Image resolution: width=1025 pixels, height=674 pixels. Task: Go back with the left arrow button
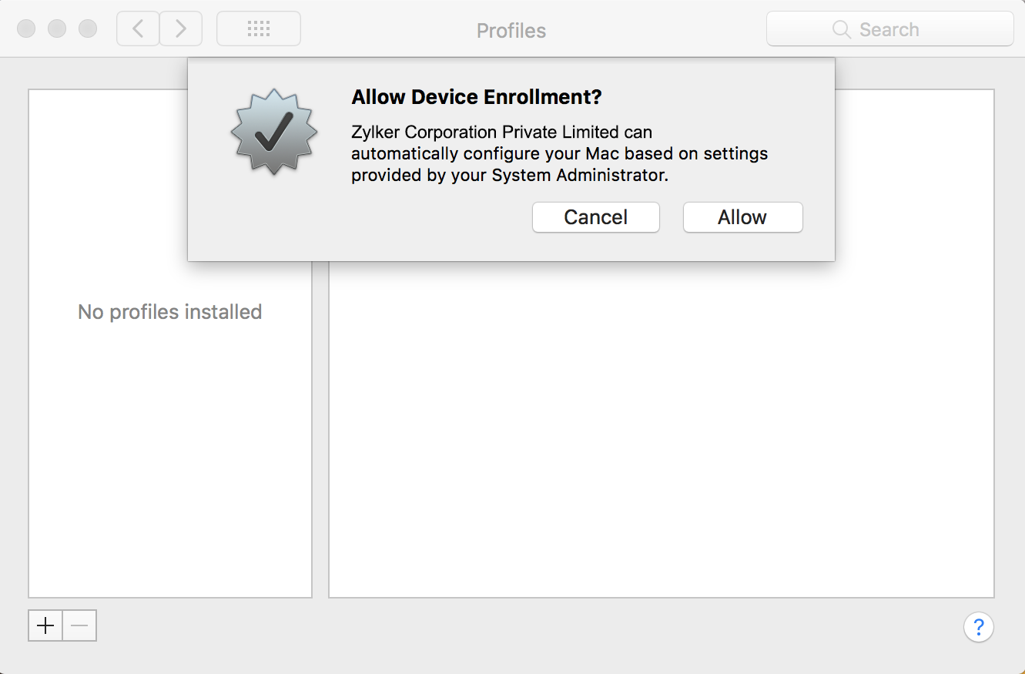tap(138, 29)
